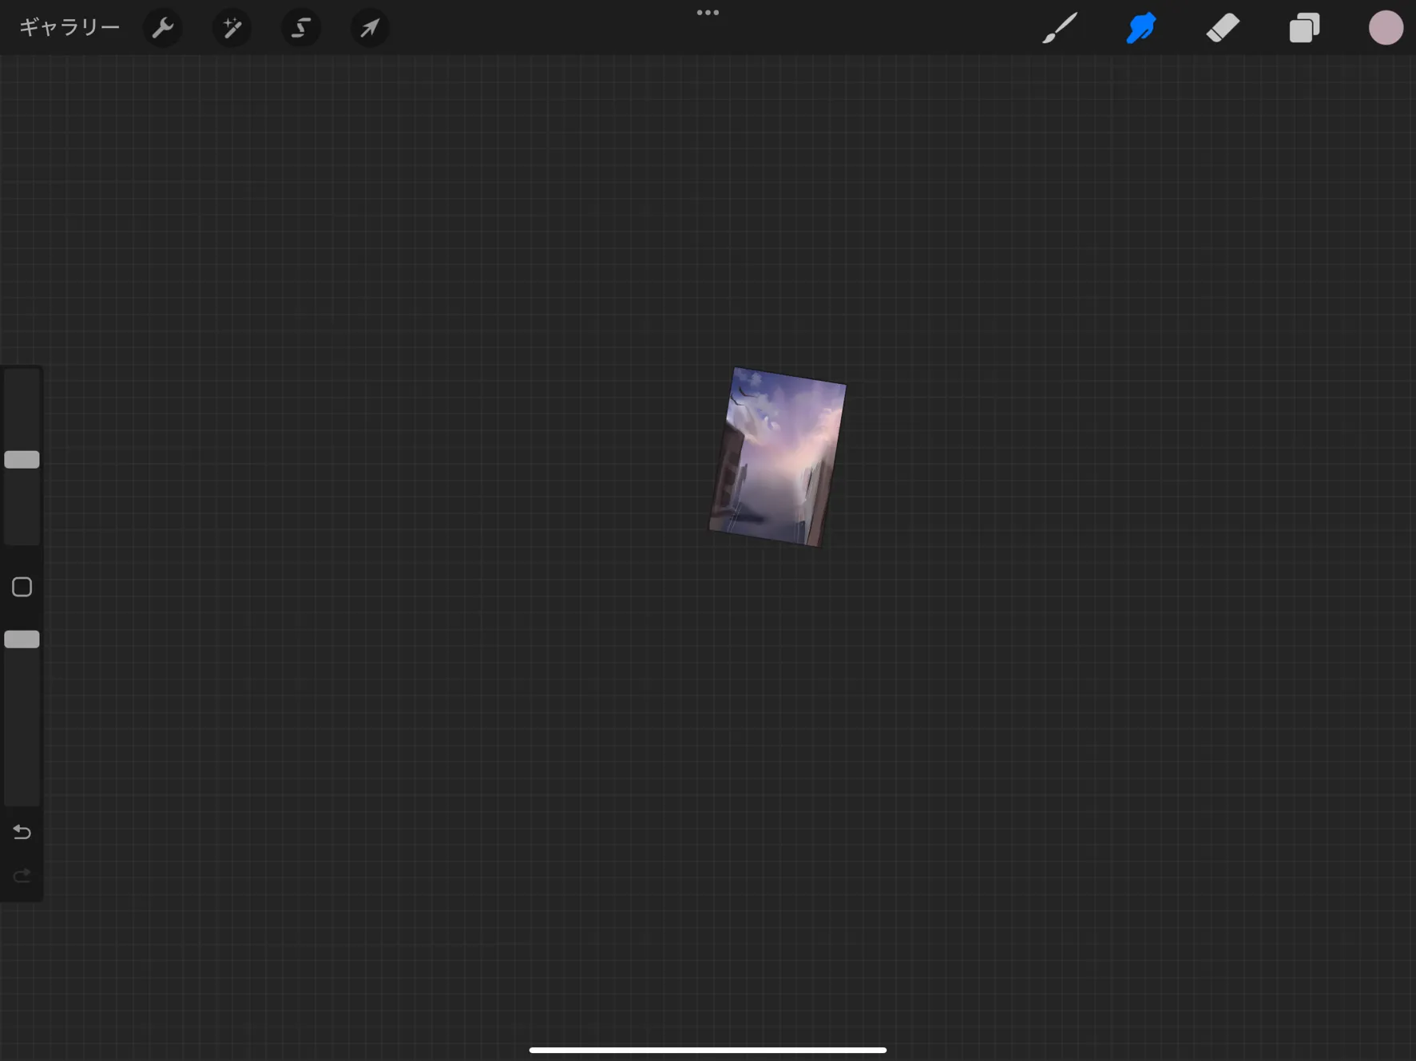Open the Actions wrench menu
Image resolution: width=1416 pixels, height=1061 pixels.
(163, 28)
